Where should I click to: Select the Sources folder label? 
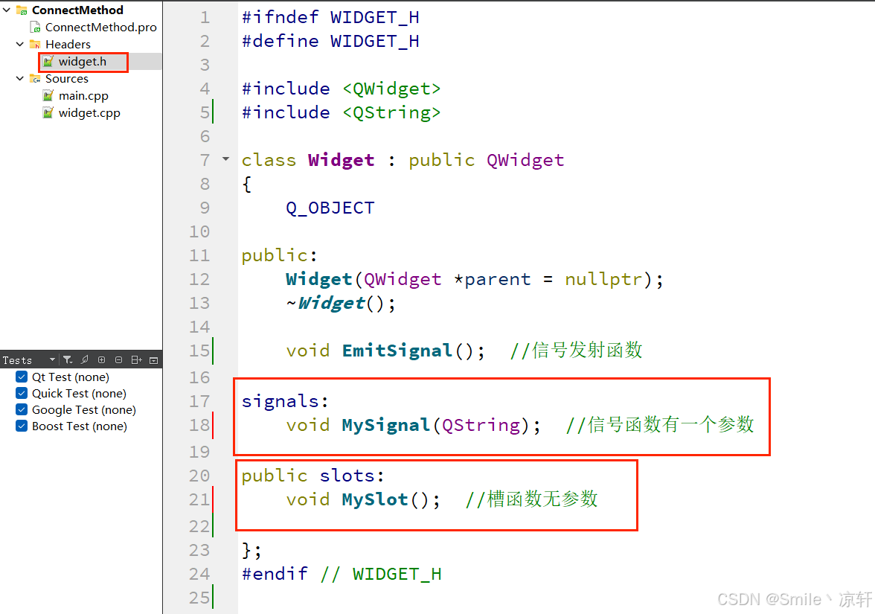click(67, 79)
